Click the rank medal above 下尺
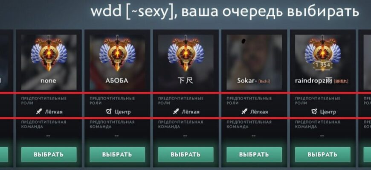Image resolution: width=371 pixels, height=170 pixels. pos(186,53)
